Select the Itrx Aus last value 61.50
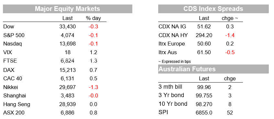Viewport: 274px width, 119px height. 204,53
